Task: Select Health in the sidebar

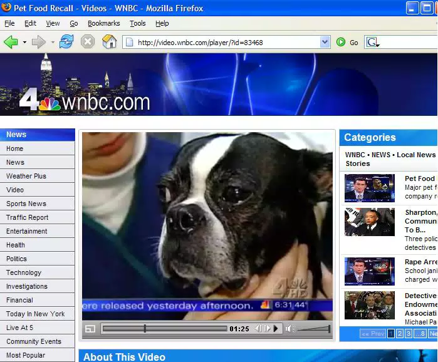Action: click(x=38, y=245)
